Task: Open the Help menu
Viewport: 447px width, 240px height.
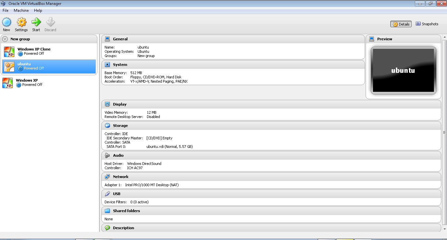Action: pos(38,10)
